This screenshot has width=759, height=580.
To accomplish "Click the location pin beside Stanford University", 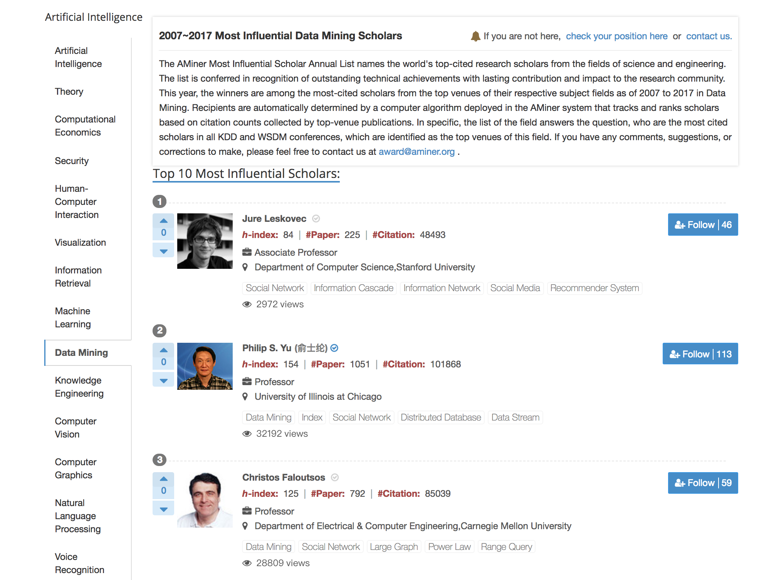I will coord(245,267).
